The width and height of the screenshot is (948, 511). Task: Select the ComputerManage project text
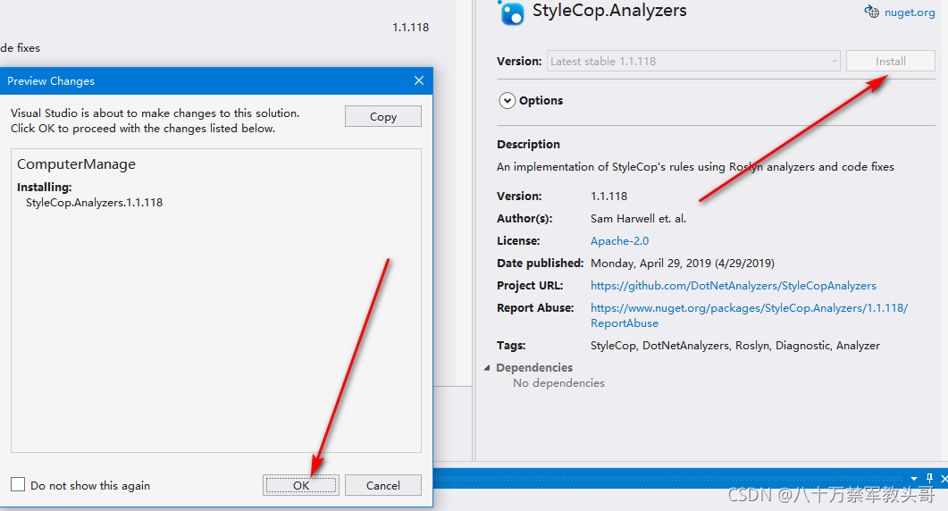76,163
